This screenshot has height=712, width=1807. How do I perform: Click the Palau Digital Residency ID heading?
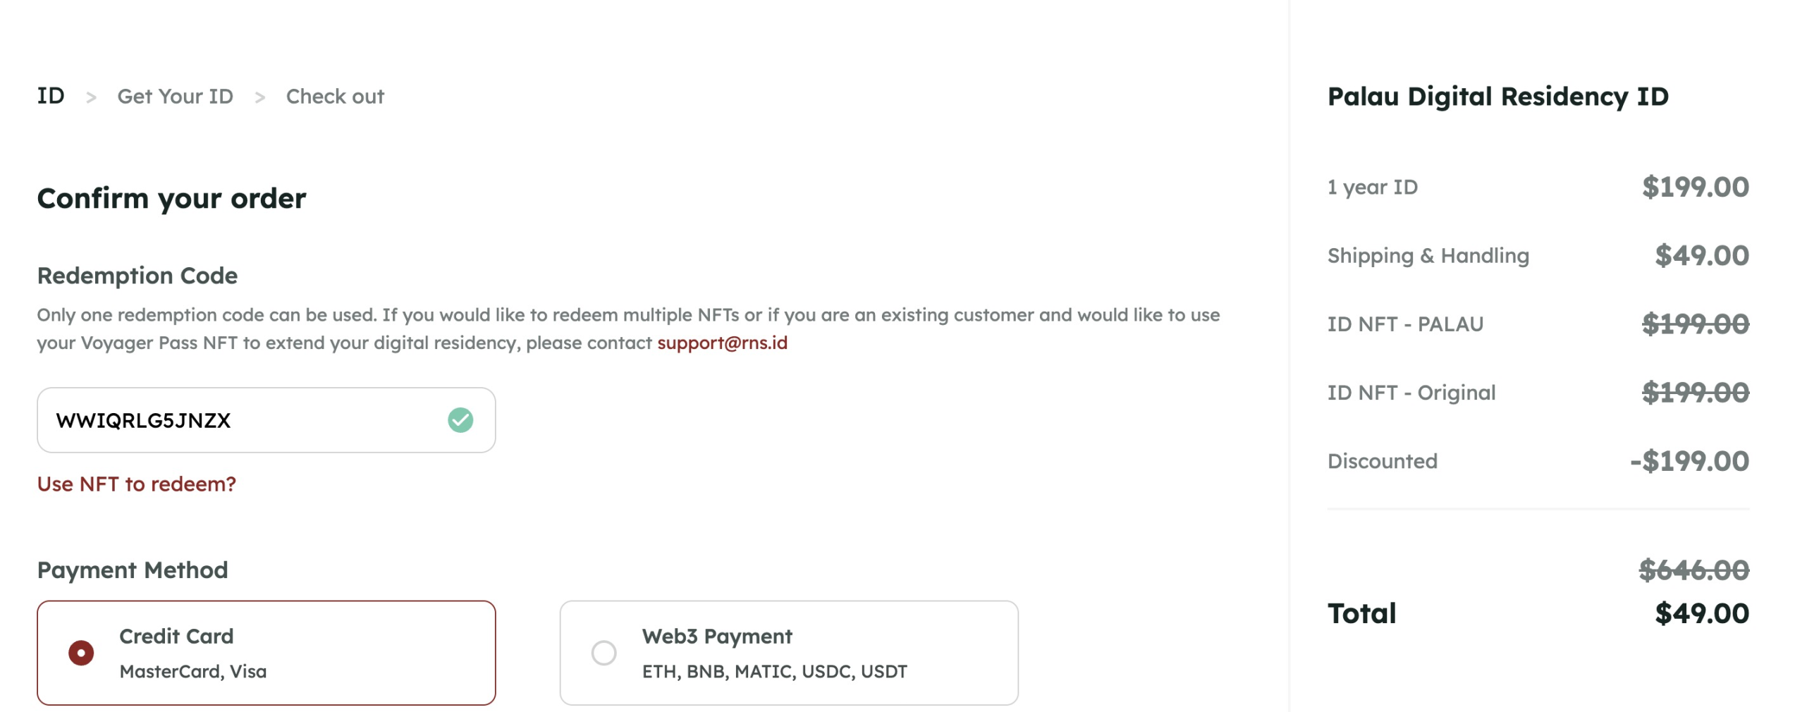1497,97
